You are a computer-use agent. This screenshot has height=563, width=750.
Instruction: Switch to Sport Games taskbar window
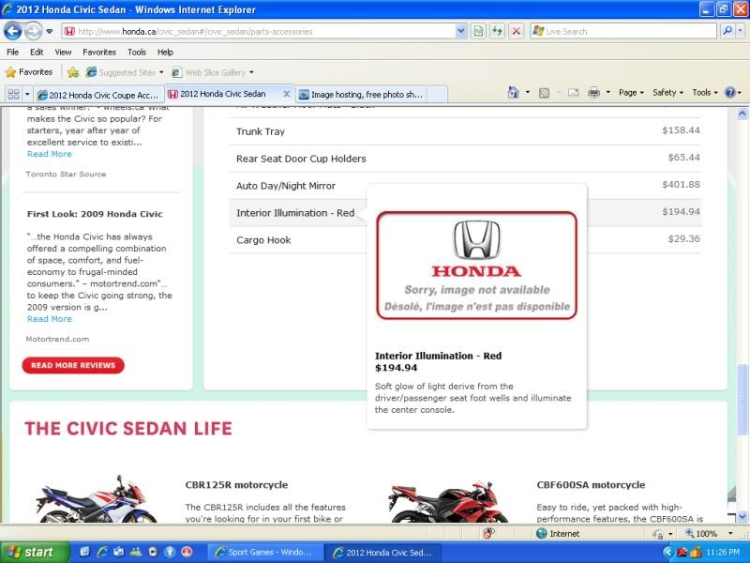[x=264, y=553]
